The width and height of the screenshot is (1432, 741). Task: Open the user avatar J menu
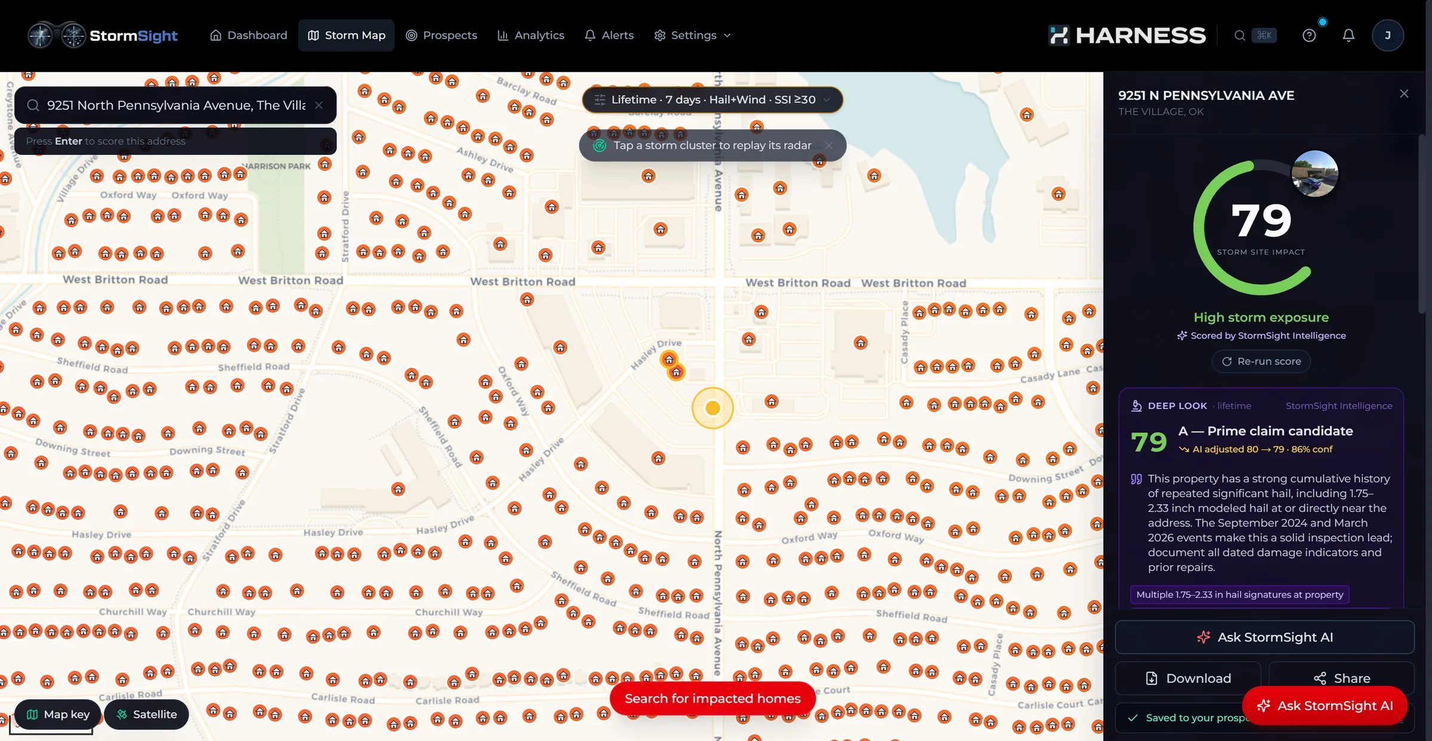point(1388,35)
